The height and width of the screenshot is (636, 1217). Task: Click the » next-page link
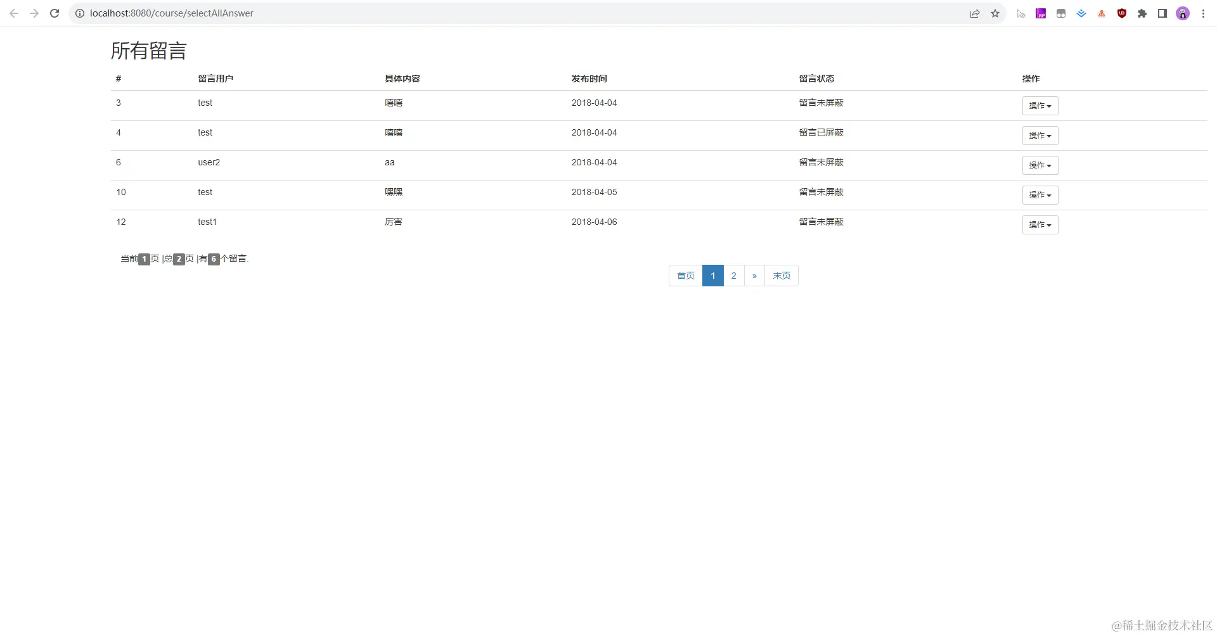754,276
